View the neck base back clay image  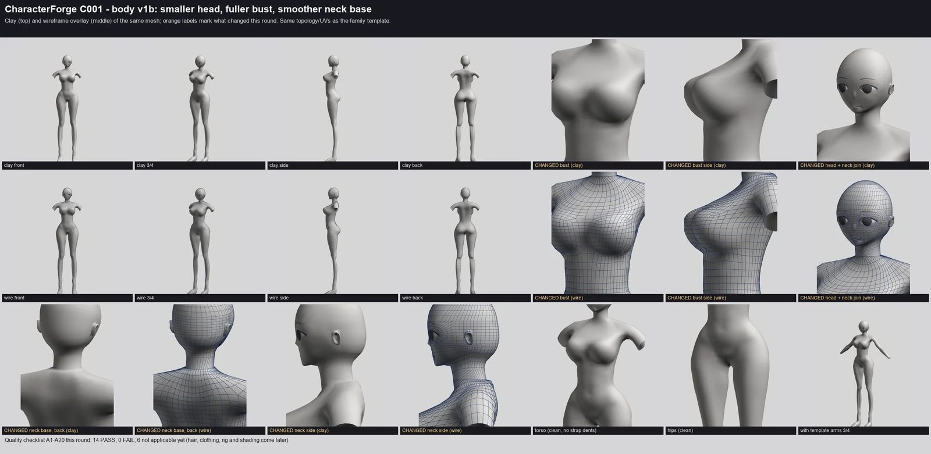click(x=67, y=365)
